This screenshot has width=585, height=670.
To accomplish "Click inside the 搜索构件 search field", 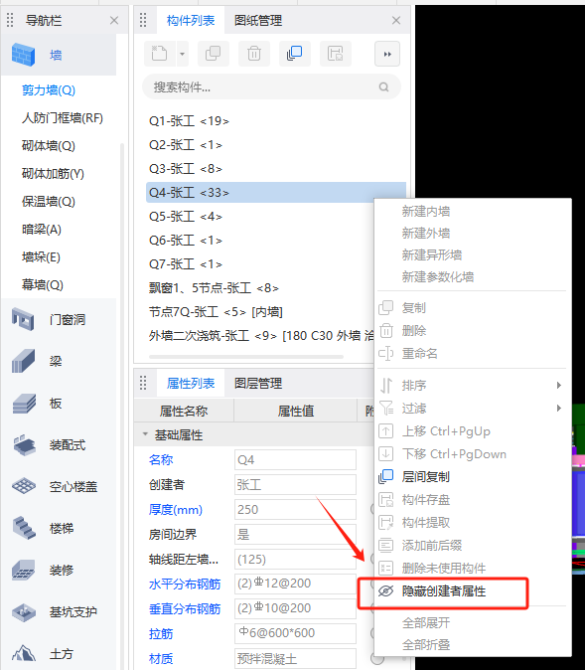I will tap(271, 87).
